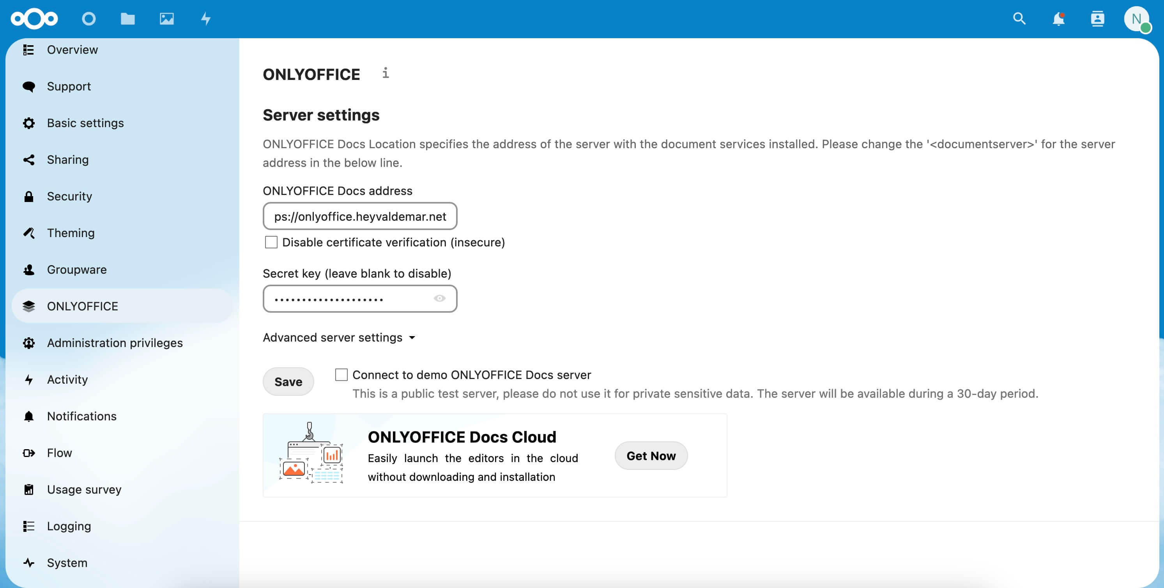Click the ONLYOFFICE Docs address input field
This screenshot has height=588, width=1164.
click(x=361, y=215)
